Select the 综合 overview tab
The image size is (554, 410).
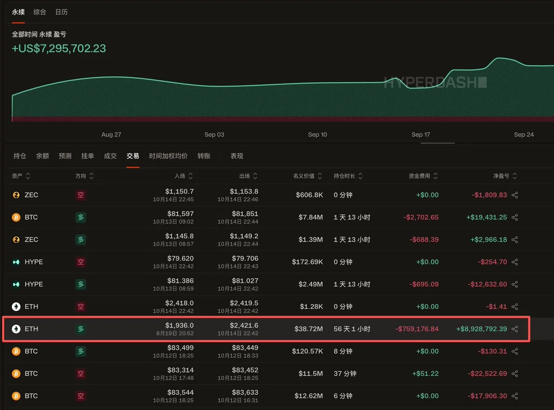click(x=40, y=12)
